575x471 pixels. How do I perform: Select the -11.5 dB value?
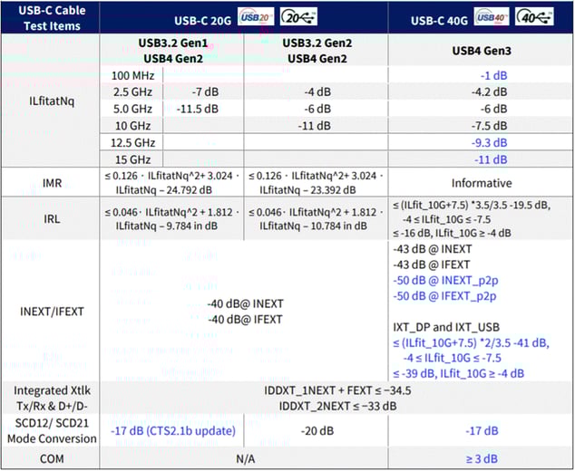tap(198, 109)
